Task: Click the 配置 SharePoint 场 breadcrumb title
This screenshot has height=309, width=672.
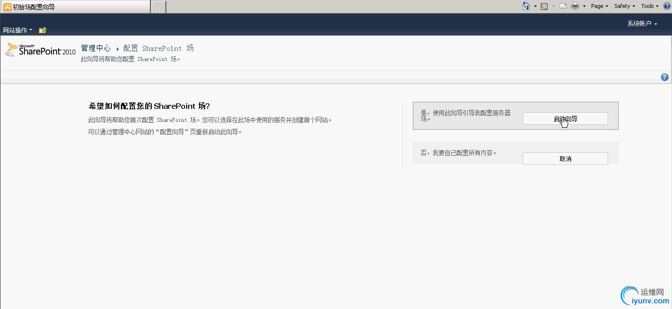Action: [158, 48]
